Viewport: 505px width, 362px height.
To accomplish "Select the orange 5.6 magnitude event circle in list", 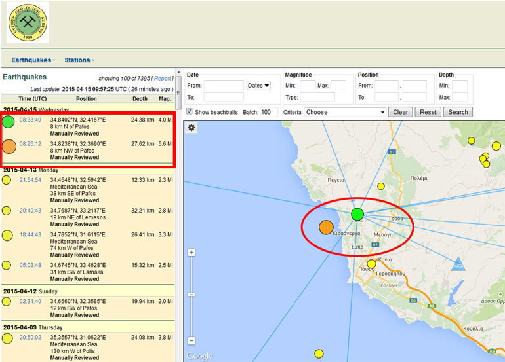I will [9, 146].
